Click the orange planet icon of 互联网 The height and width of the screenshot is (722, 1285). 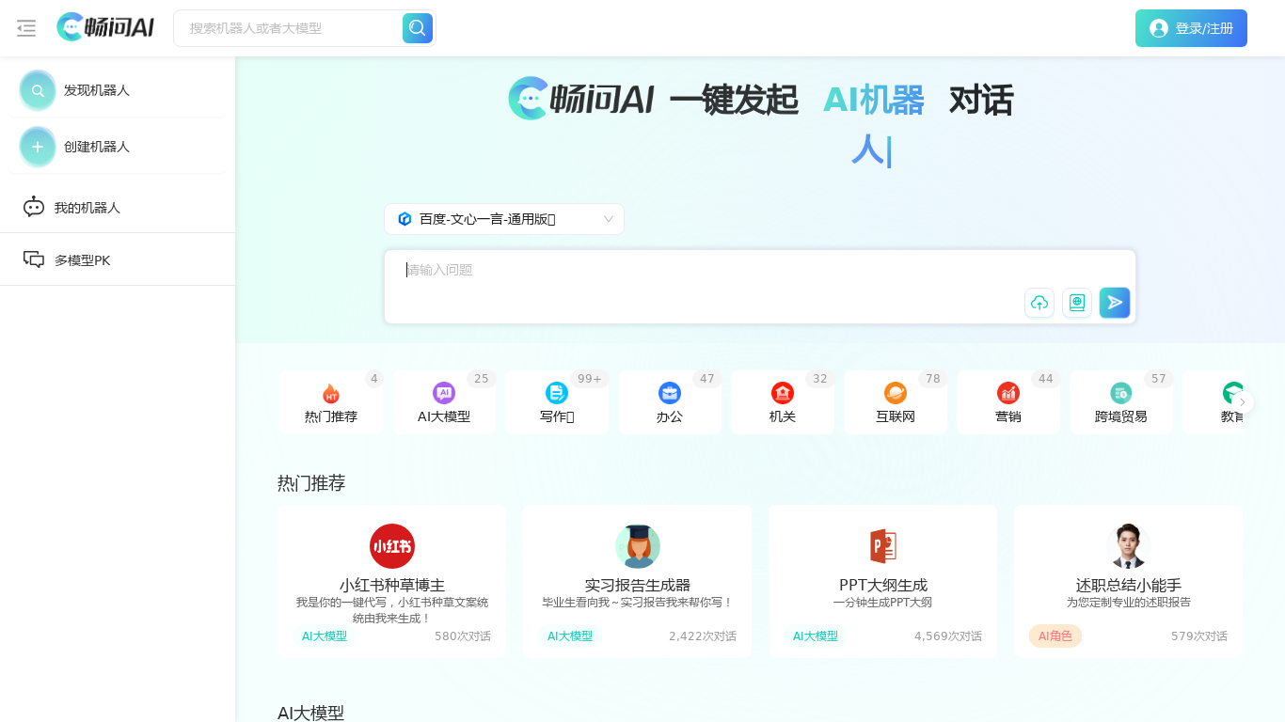pos(896,393)
